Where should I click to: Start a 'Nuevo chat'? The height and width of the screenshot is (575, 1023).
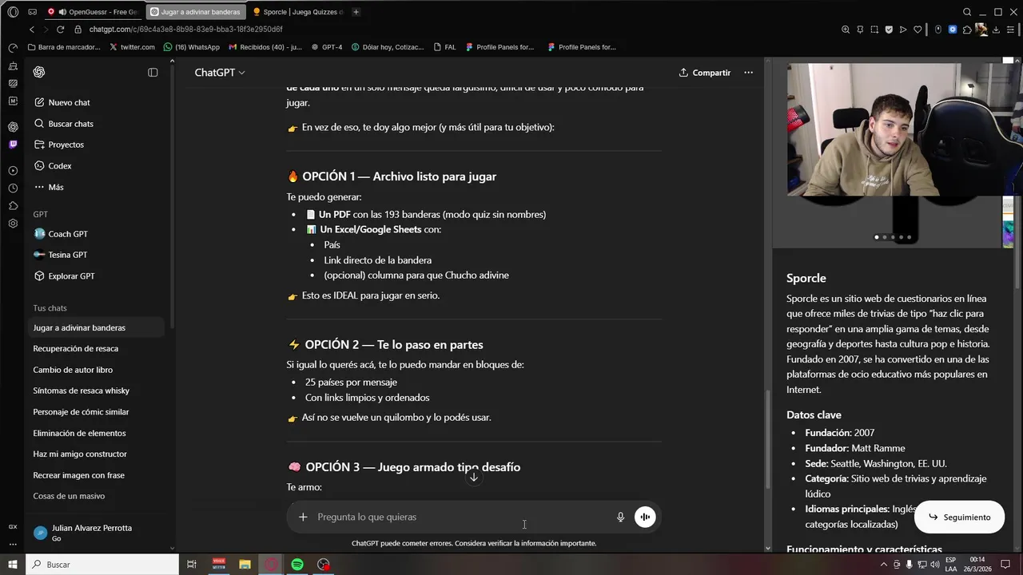point(94,102)
